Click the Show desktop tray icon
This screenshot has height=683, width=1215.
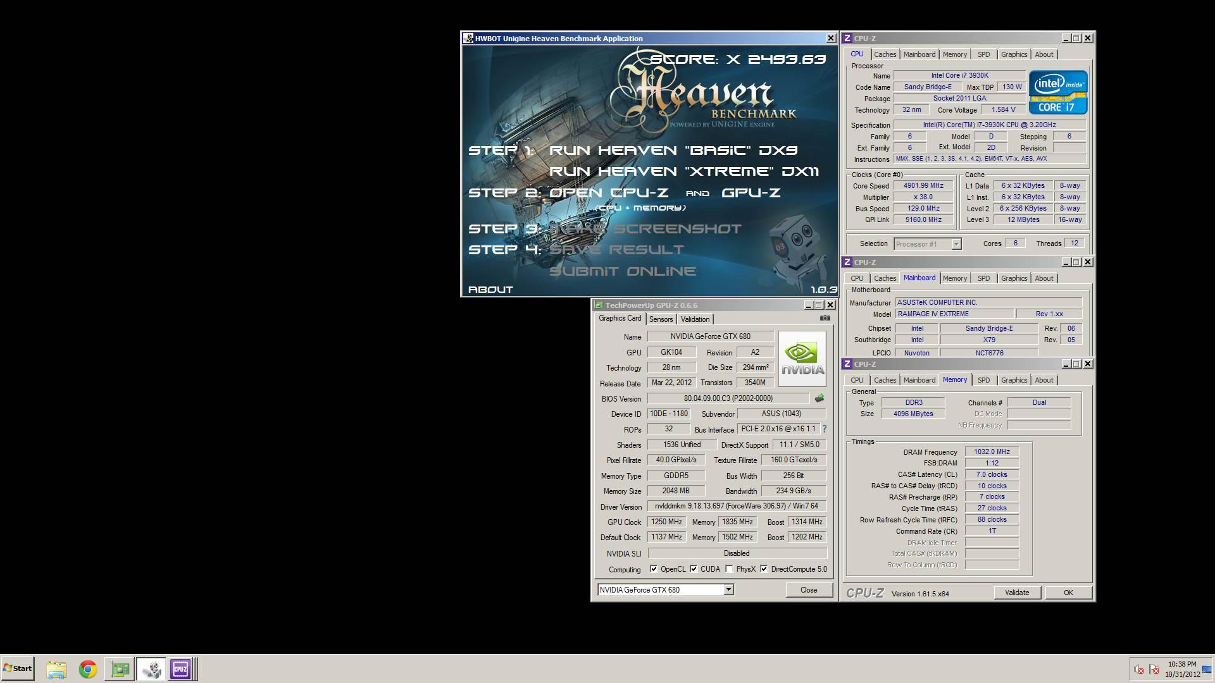pyautogui.click(x=1207, y=669)
